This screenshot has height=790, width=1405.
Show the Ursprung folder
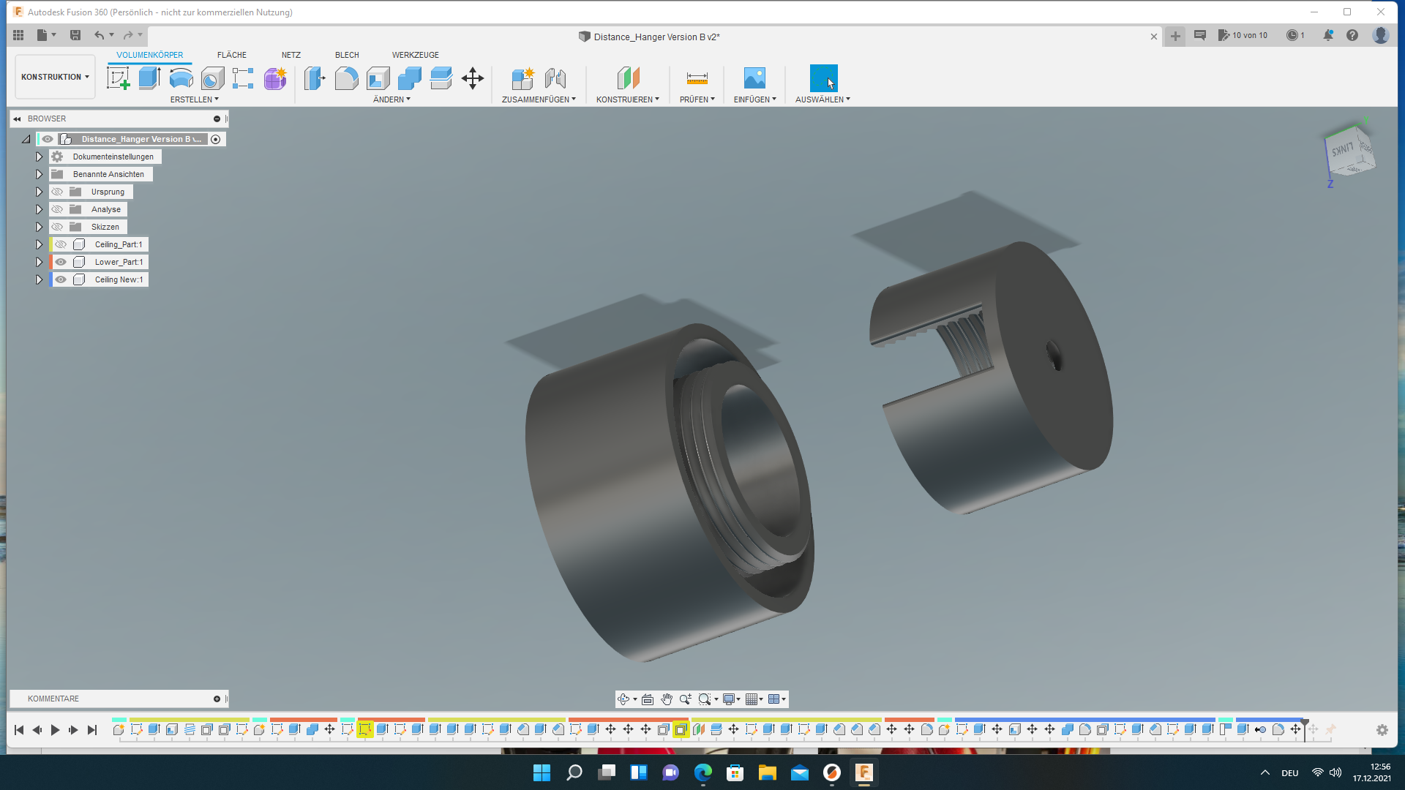click(x=57, y=192)
